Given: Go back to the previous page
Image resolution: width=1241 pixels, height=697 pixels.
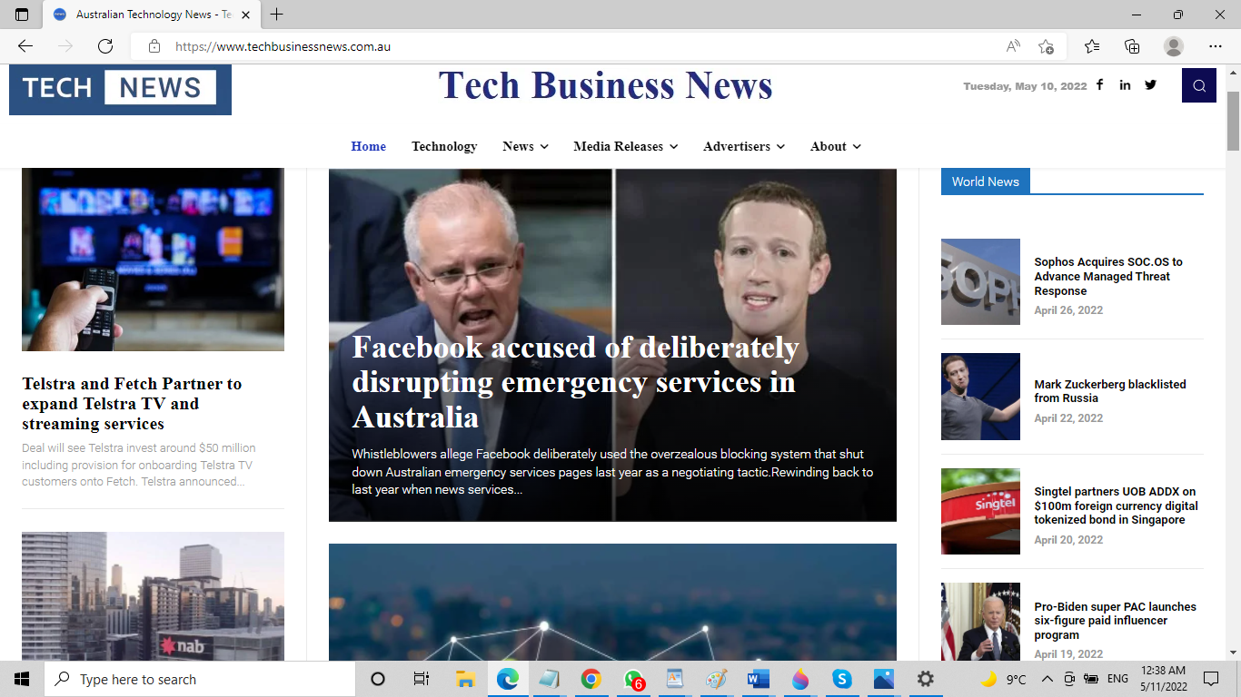Looking at the screenshot, I should pos(25,46).
